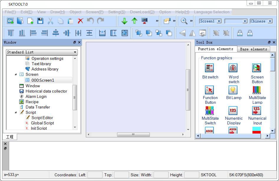Switch to the Base elements tab
The width and height of the screenshot is (279, 181).
[x=253, y=49]
